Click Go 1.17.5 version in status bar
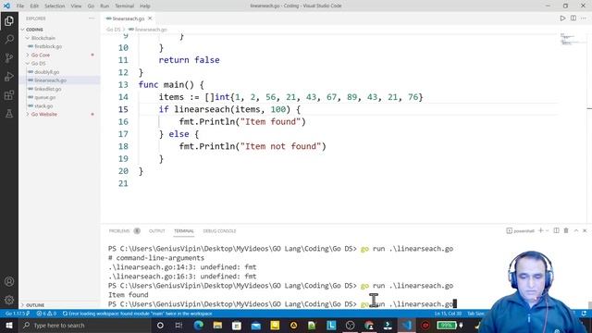Viewport: 592px width, 333px height. (x=18, y=314)
